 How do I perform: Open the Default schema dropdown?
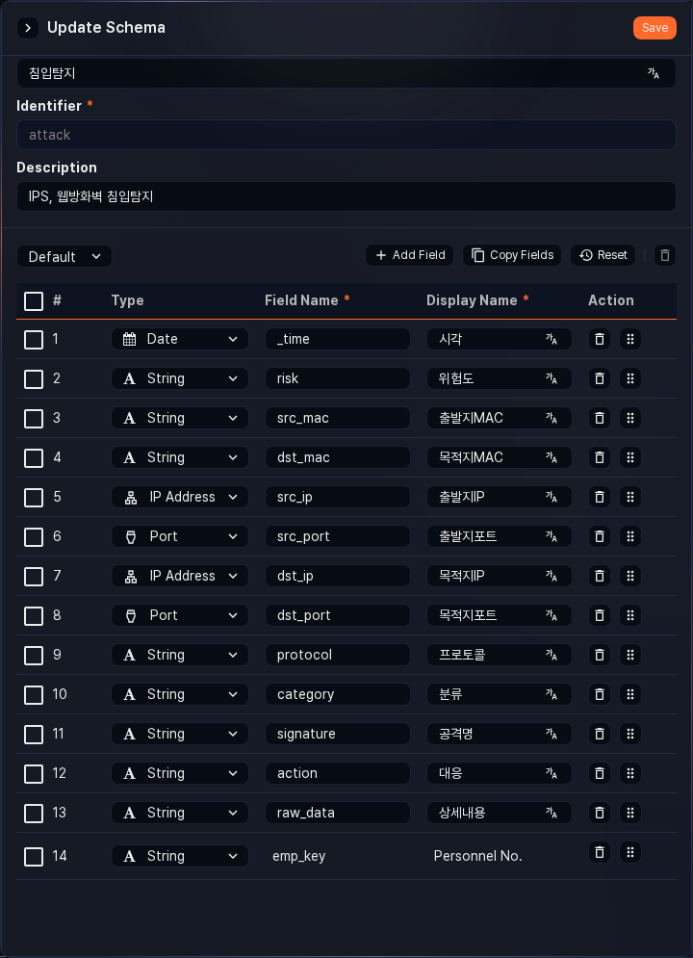point(64,256)
